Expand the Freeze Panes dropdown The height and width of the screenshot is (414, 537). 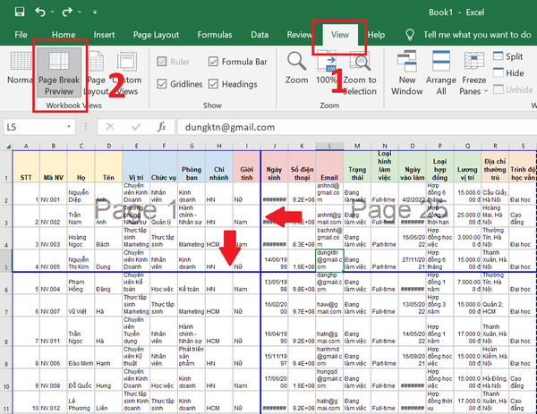pos(474,72)
